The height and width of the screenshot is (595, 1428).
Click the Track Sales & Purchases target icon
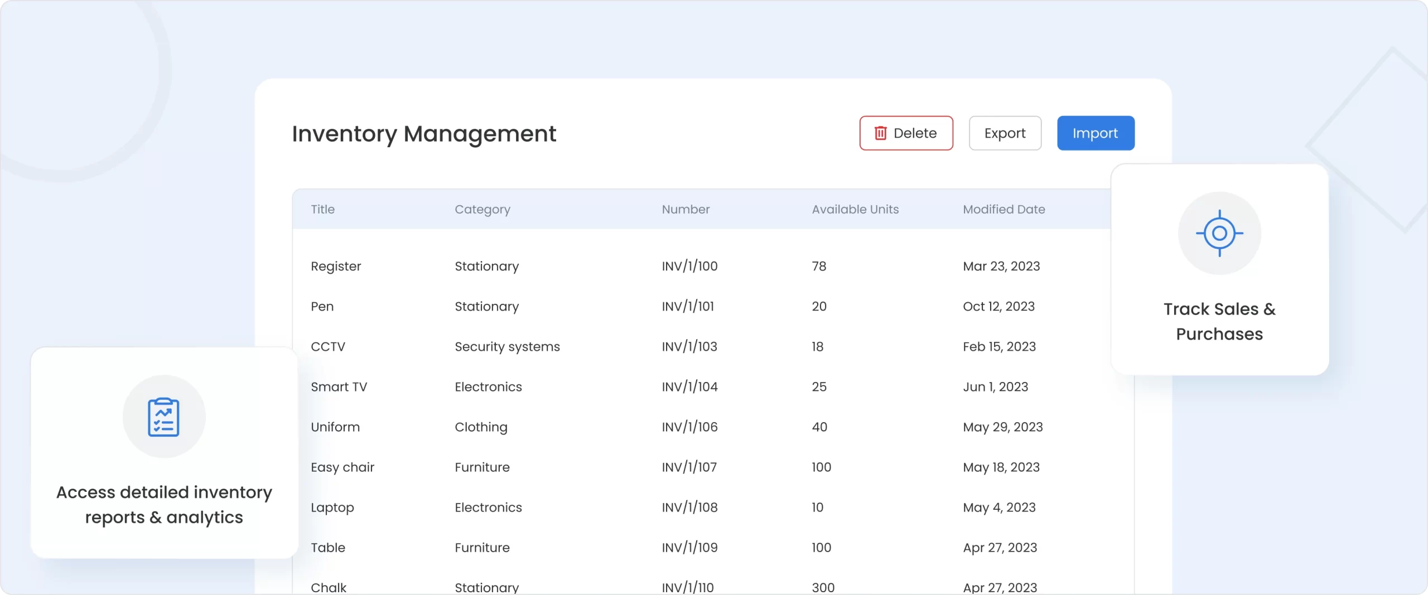coord(1219,233)
